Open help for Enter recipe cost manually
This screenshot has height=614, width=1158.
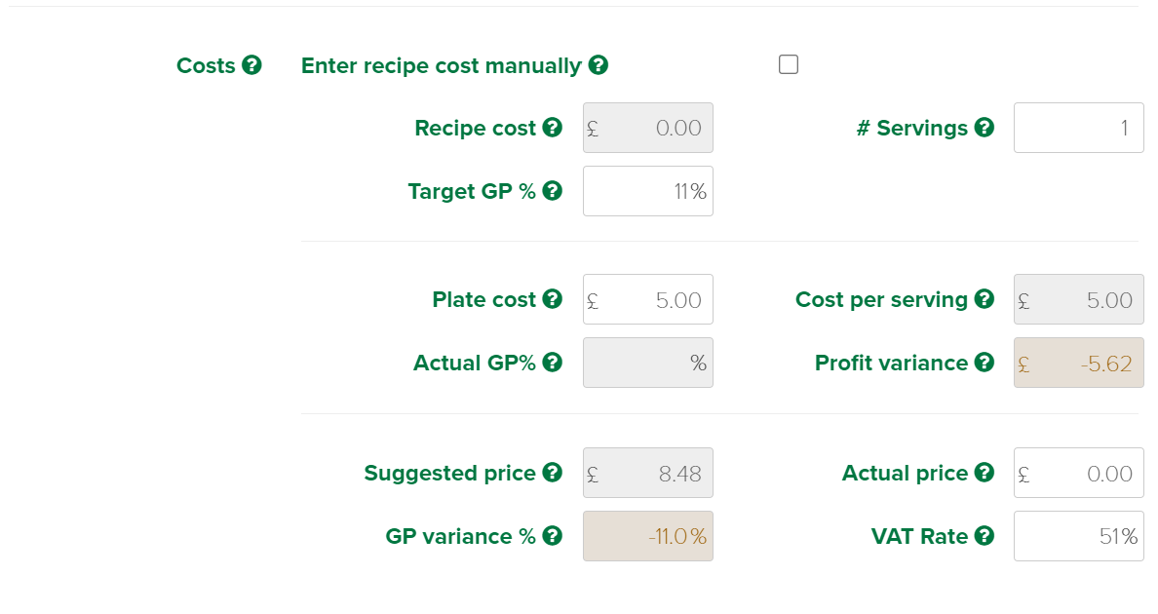[x=598, y=65]
